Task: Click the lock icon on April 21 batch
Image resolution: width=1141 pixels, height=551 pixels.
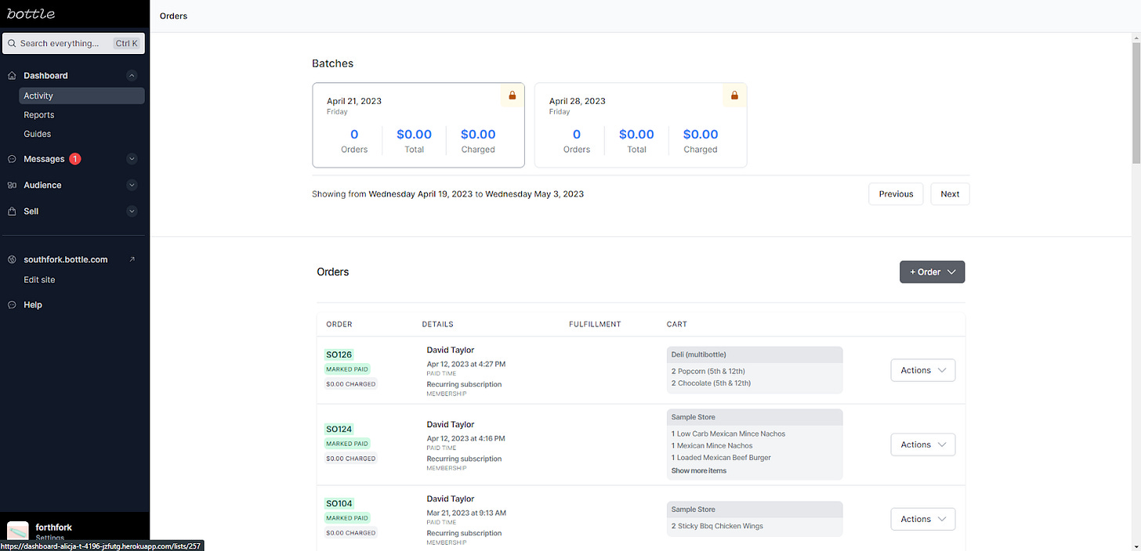Action: point(513,95)
